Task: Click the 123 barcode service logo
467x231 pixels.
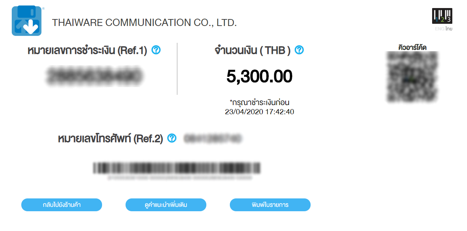Action: click(442, 16)
